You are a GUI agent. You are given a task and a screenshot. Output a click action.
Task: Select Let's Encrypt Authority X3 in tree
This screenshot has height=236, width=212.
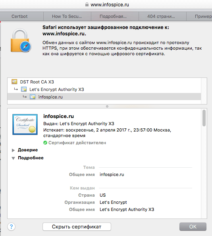pyautogui.click(x=56, y=89)
